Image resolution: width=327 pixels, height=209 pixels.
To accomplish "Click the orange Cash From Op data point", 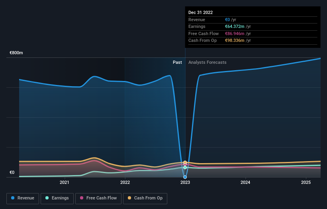I will click(x=185, y=162).
